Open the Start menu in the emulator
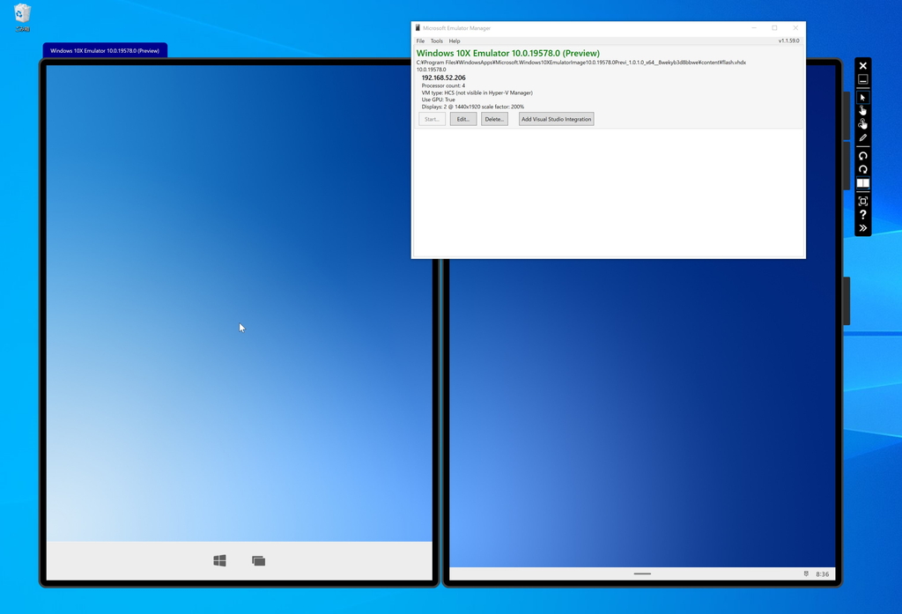902x614 pixels. pyautogui.click(x=219, y=559)
